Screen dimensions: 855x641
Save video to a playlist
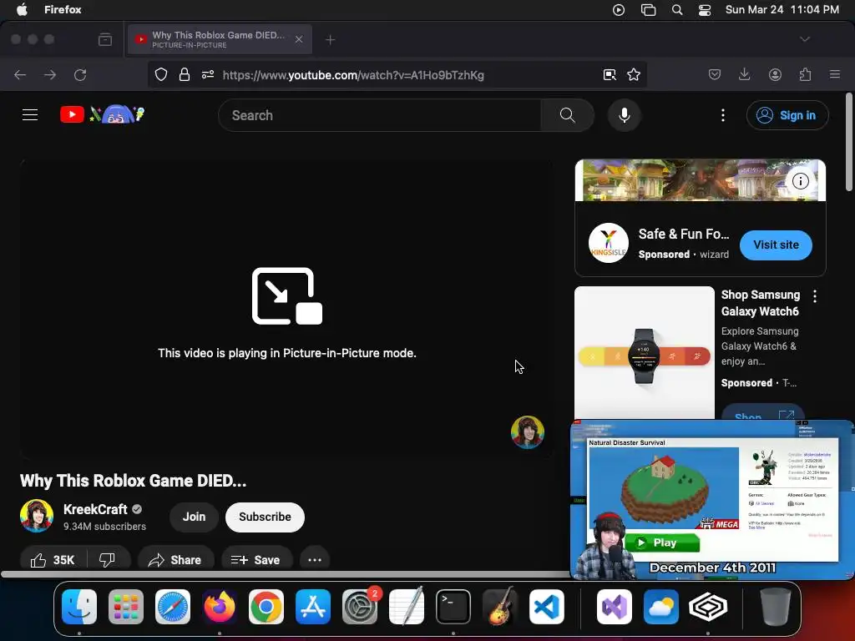pos(256,560)
